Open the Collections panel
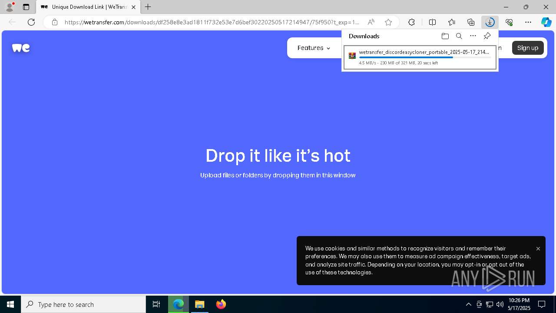The height and width of the screenshot is (313, 556). pos(471,22)
